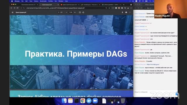The height and width of the screenshot is (105, 187).
Task: Zoom out the PDF with minus button
Action: coord(67,12)
